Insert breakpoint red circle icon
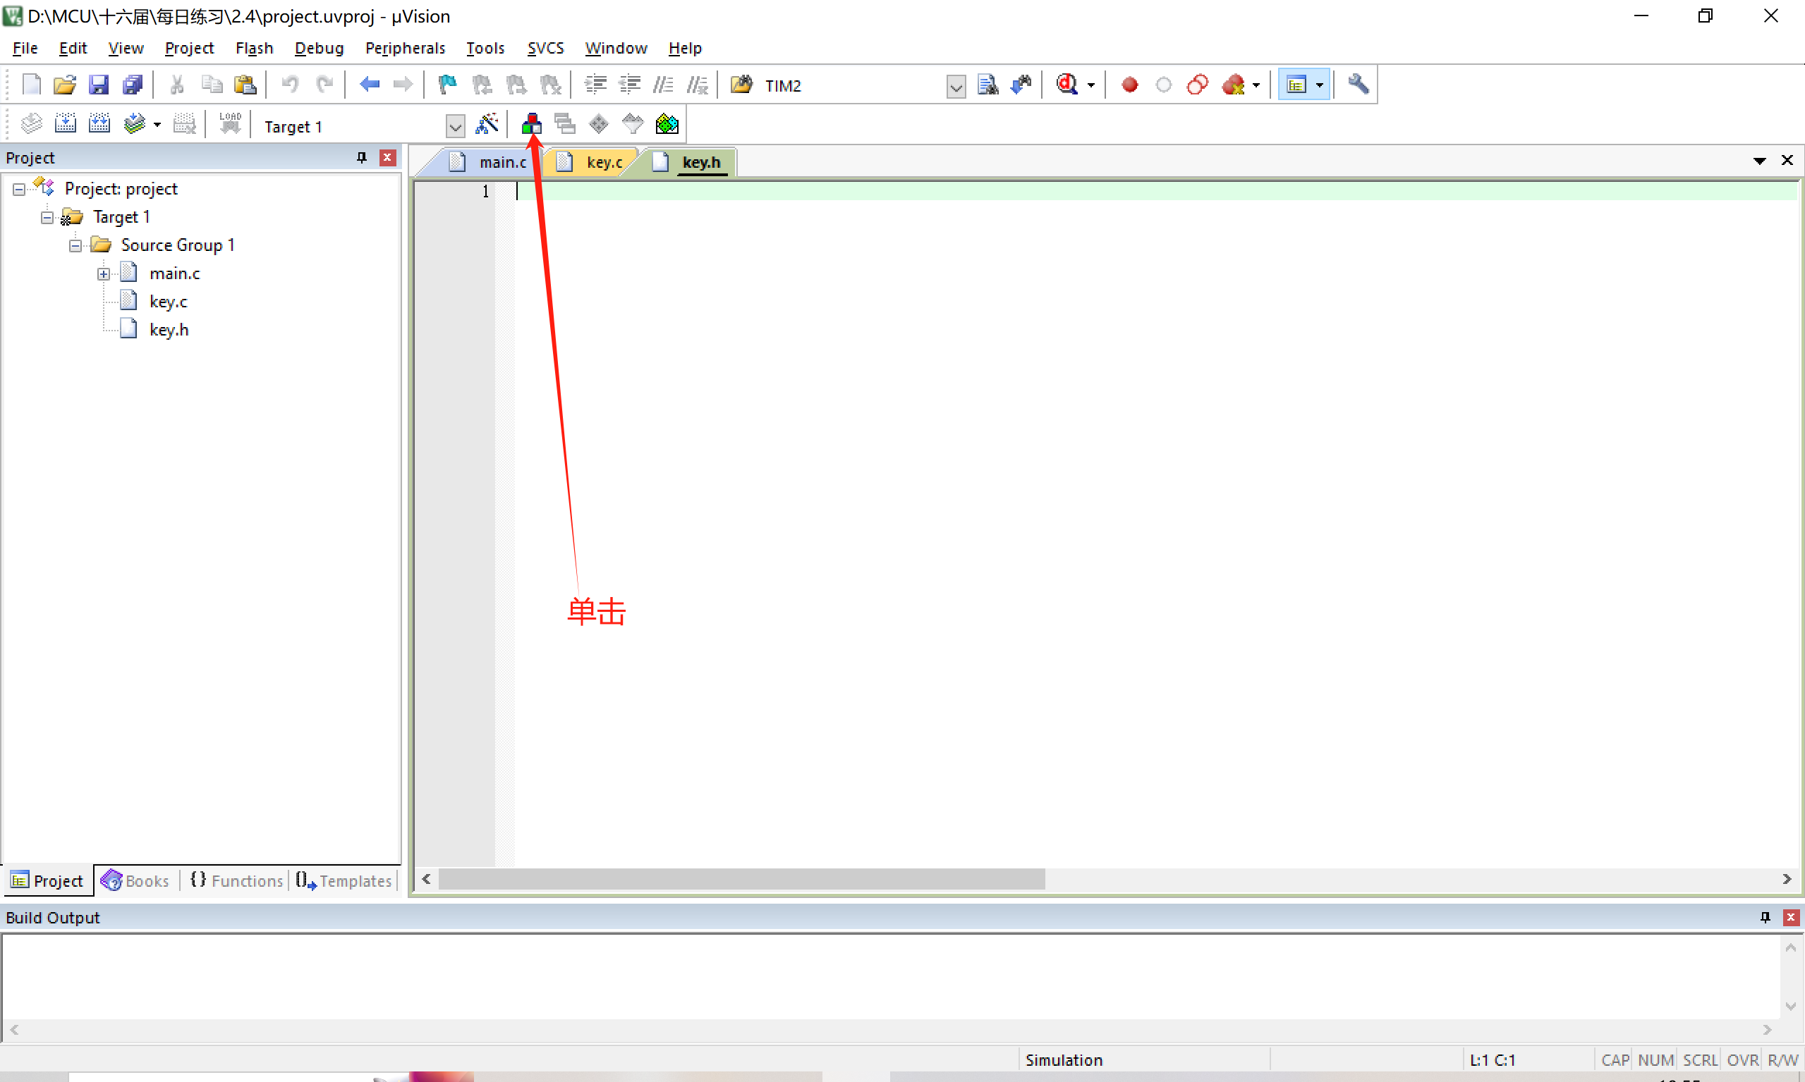Image resolution: width=1805 pixels, height=1082 pixels. [x=1129, y=85]
